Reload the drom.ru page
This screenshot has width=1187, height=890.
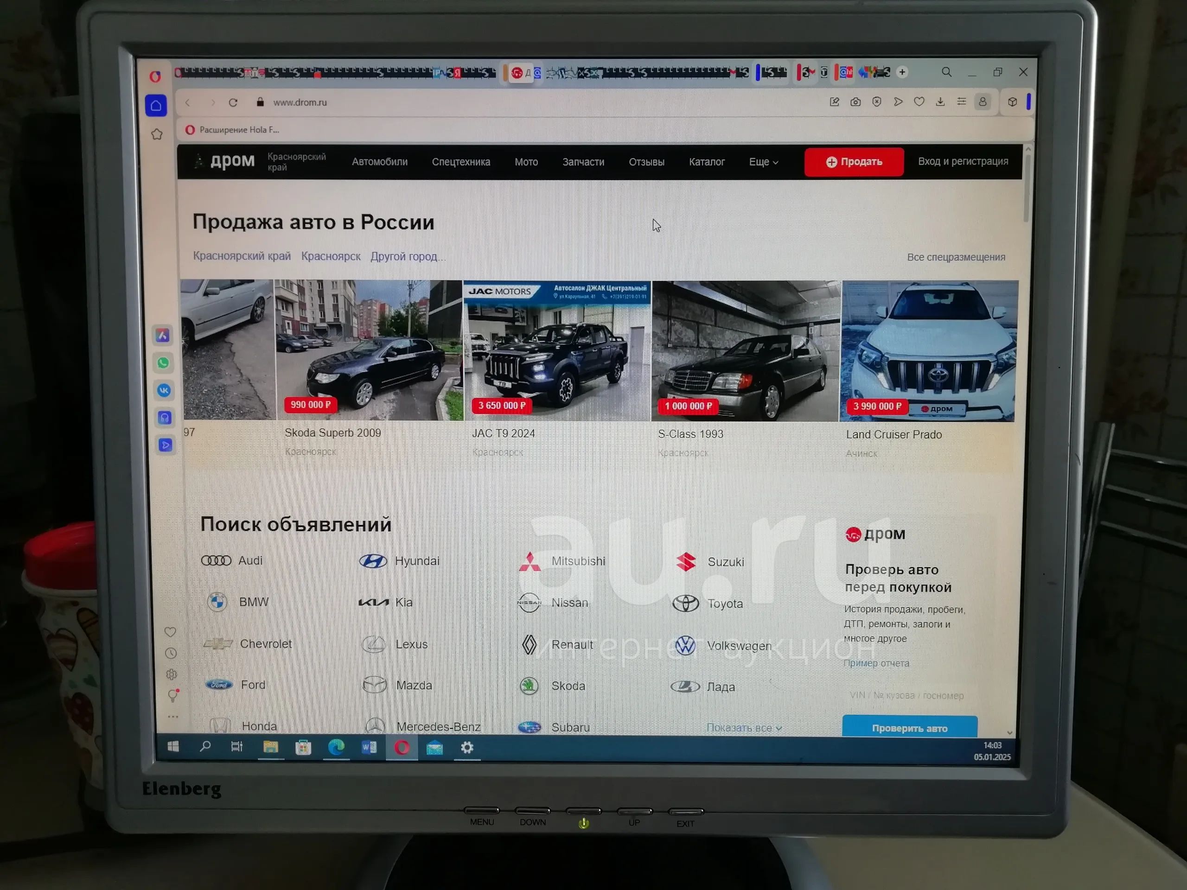coord(233,102)
